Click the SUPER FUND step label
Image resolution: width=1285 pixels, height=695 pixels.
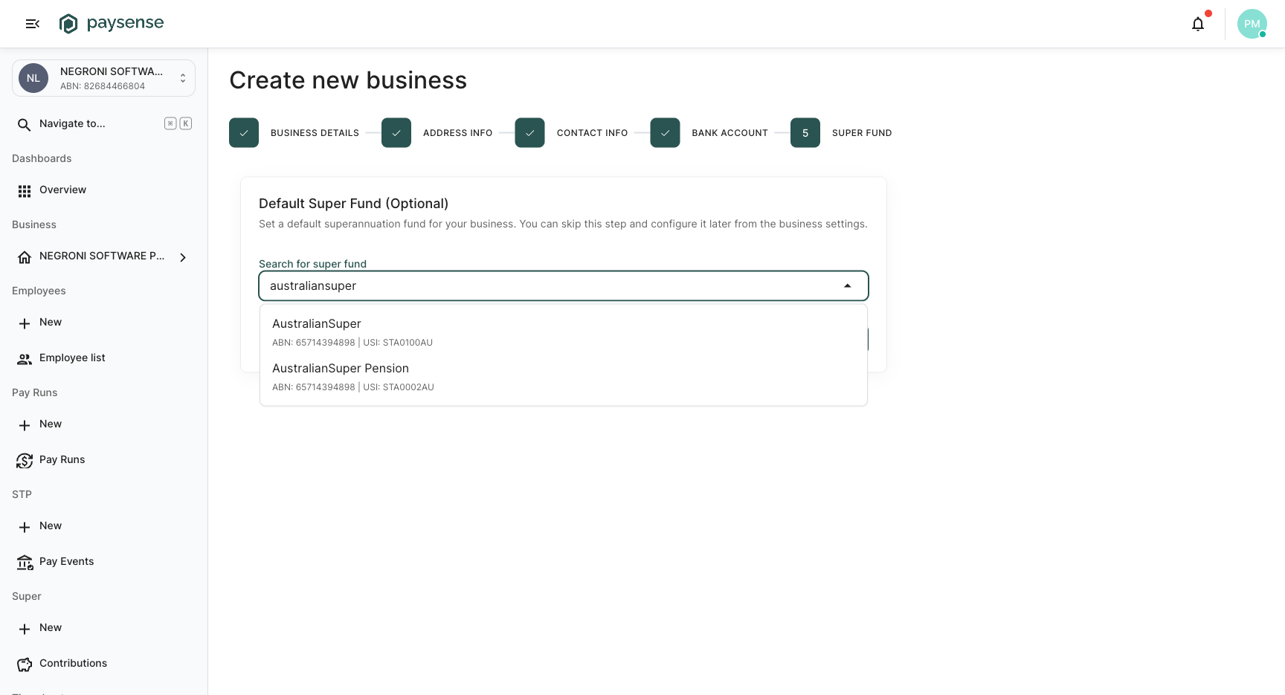pos(862,133)
